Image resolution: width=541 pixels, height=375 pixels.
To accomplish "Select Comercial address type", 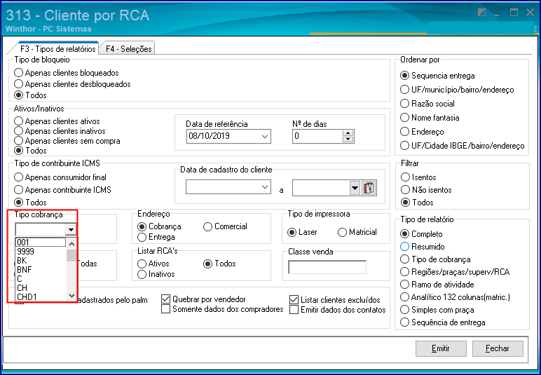I will 226,226.
